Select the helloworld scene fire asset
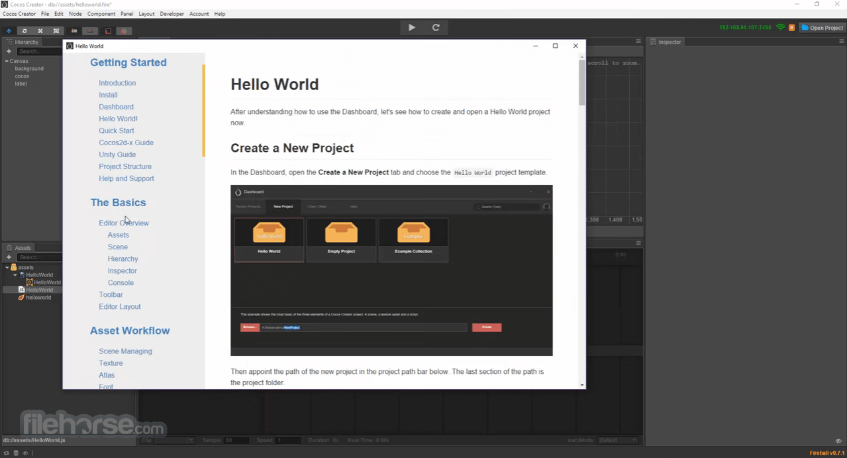The height and width of the screenshot is (458, 847). tap(34, 298)
